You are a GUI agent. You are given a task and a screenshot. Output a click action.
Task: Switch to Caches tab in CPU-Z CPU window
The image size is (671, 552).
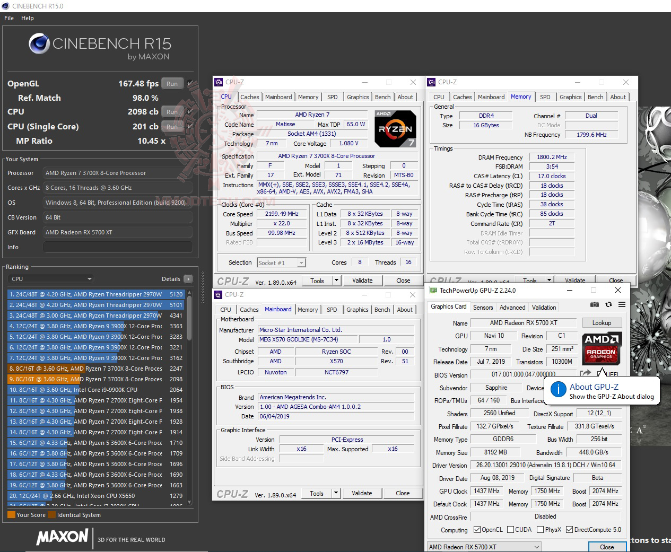pos(250,97)
